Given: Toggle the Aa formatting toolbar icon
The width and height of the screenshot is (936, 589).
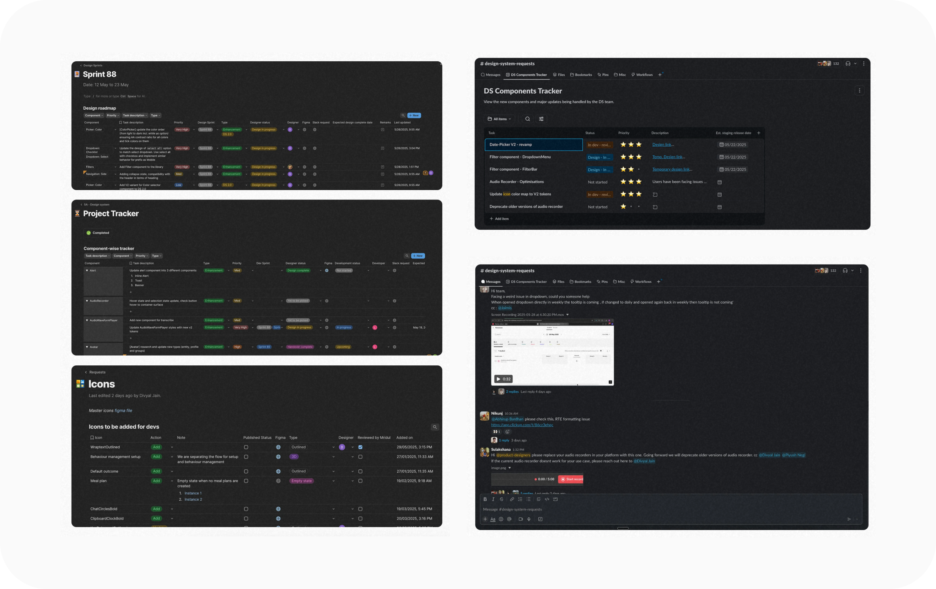Looking at the screenshot, I should (493, 519).
